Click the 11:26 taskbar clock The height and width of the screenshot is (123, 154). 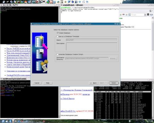[150, 121]
